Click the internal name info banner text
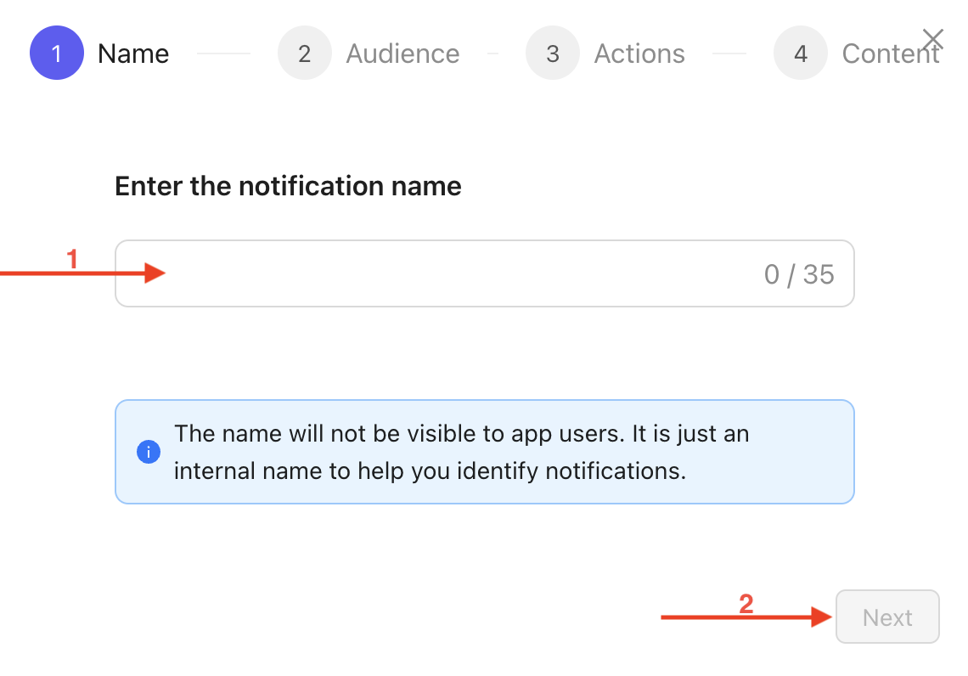Screen dimensions: 968x676 point(461,452)
